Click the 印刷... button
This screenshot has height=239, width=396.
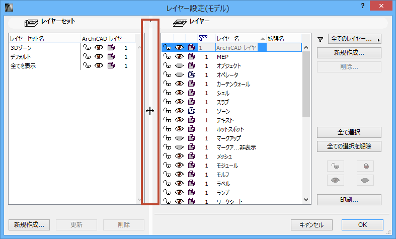click(349, 200)
